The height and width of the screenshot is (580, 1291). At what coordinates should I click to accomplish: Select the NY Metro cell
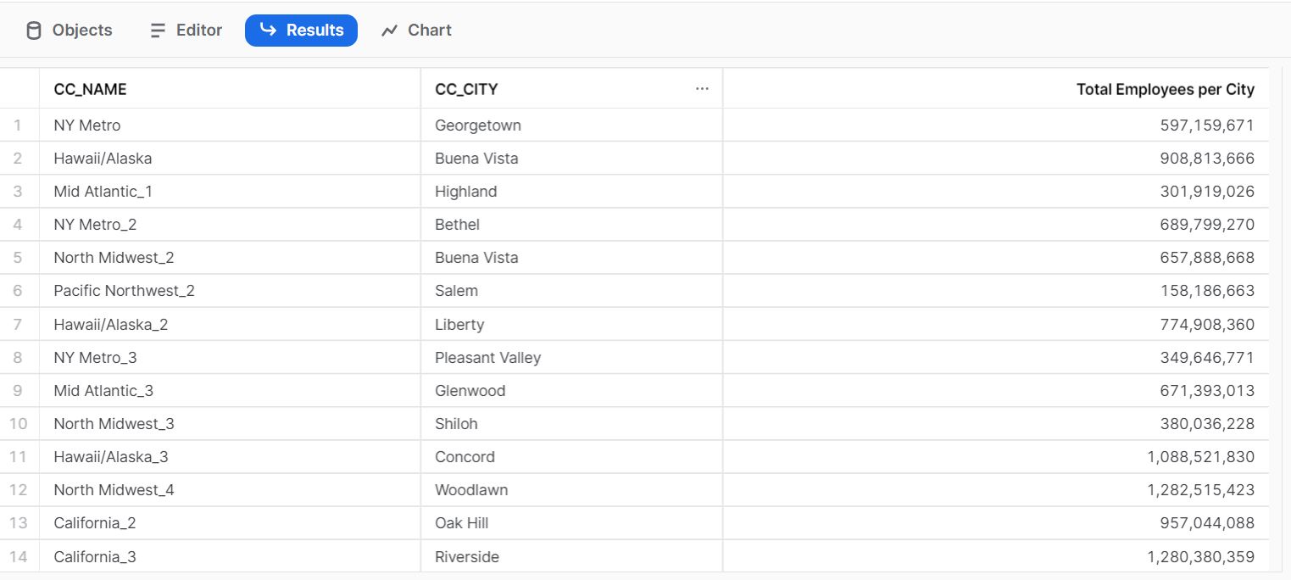pyautogui.click(x=230, y=125)
